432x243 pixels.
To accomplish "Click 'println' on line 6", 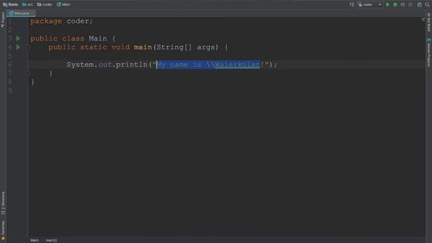I will tap(132, 65).
